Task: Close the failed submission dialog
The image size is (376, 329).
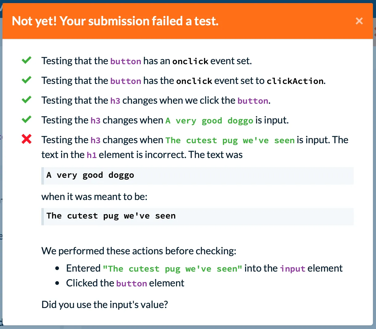Action: (x=359, y=21)
